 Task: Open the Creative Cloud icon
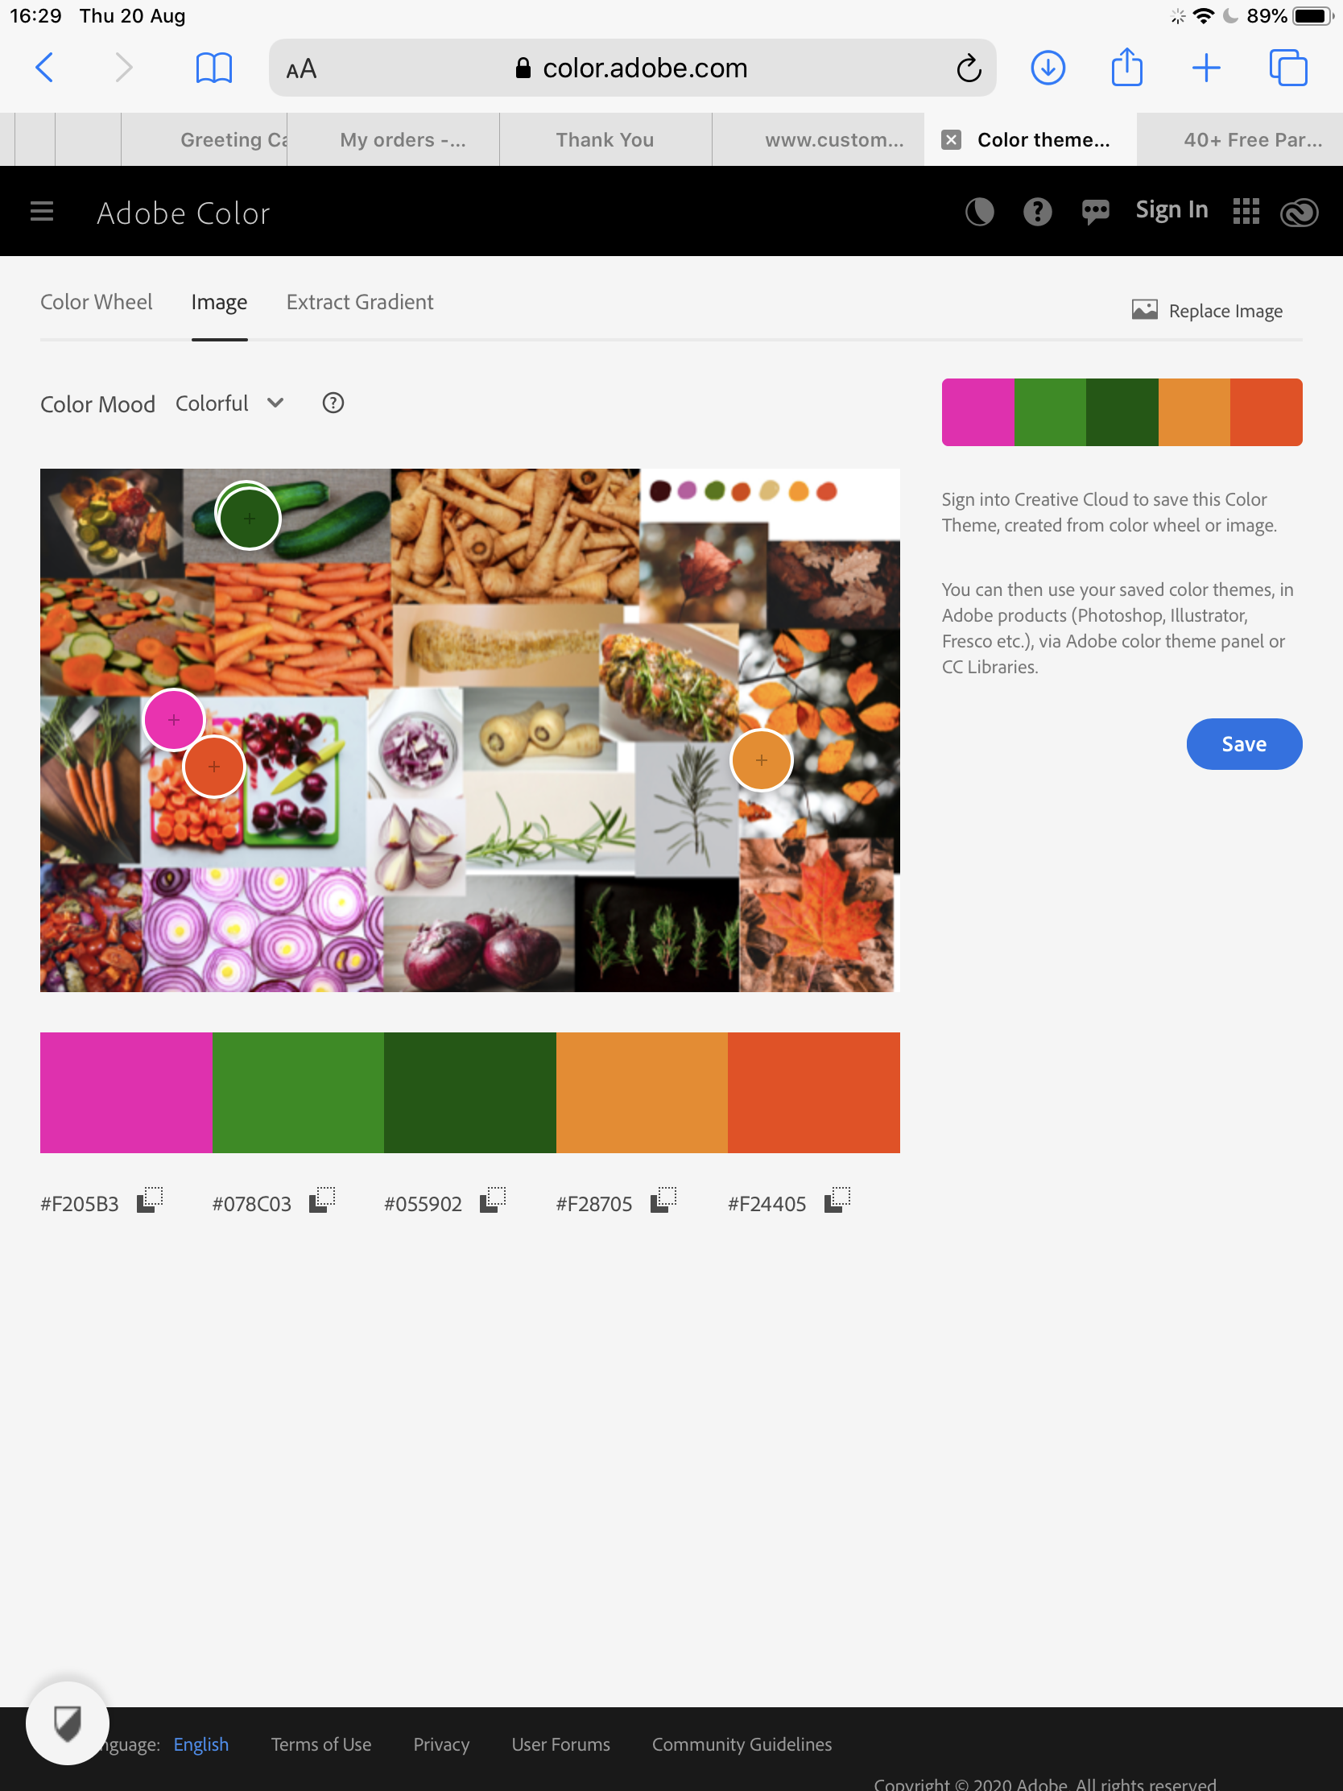click(x=1300, y=212)
